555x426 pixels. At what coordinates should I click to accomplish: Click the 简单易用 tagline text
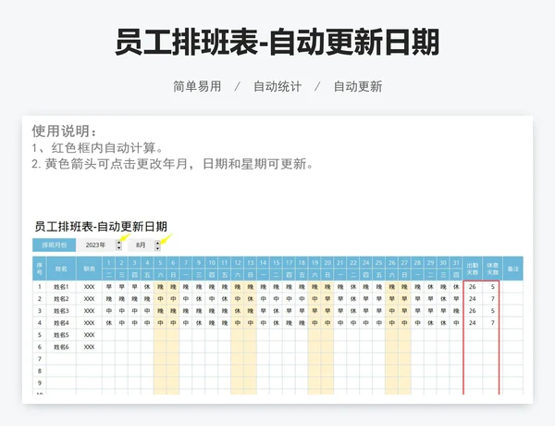pos(197,86)
